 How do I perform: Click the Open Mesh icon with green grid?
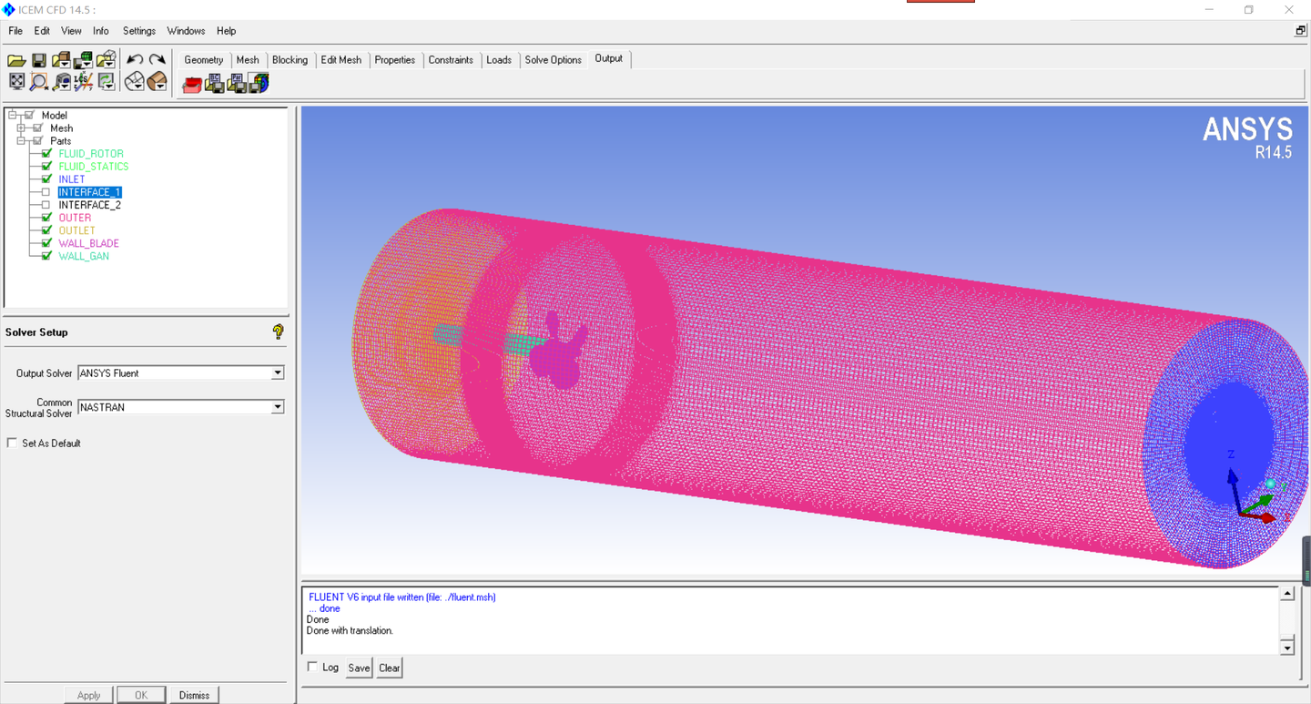coord(83,60)
